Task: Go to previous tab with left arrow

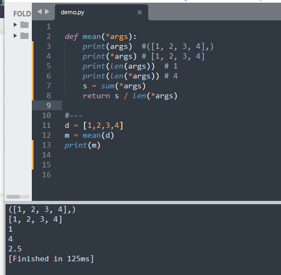Action: (40, 12)
